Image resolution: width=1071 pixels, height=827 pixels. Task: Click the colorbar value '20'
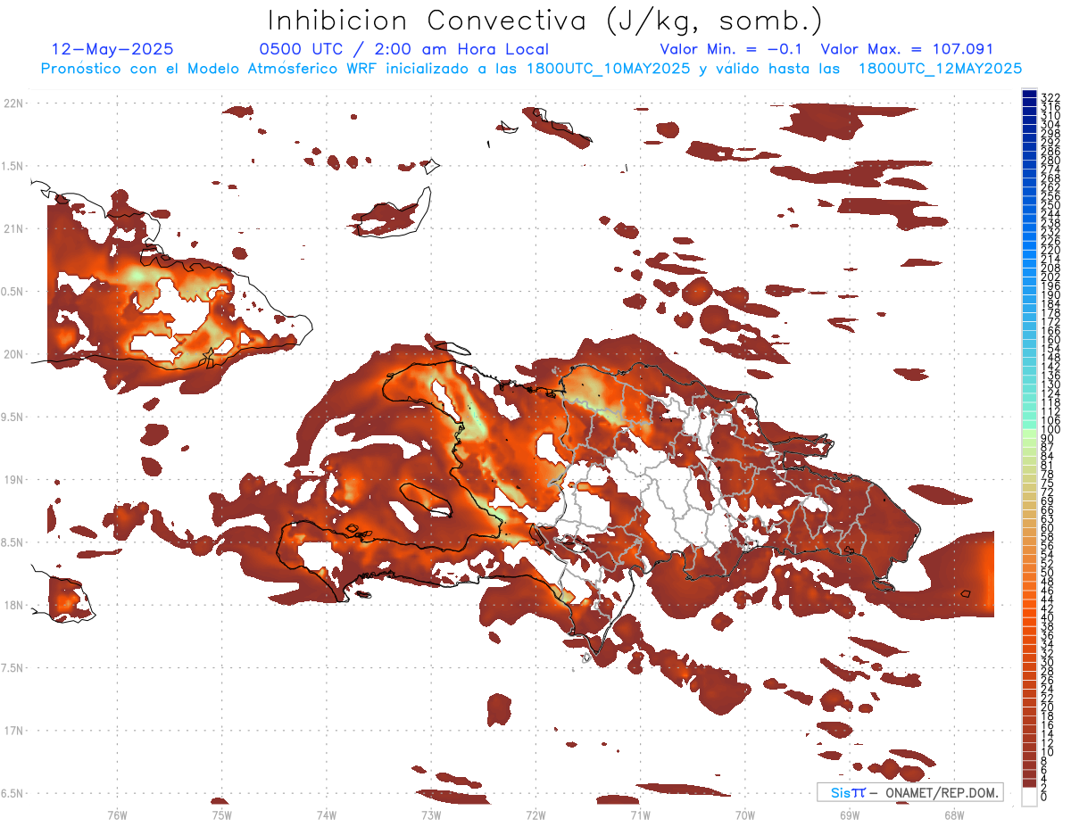[x=1048, y=707]
